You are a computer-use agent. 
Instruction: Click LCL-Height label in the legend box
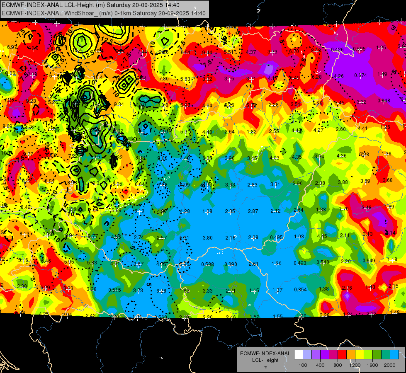coord(265,360)
